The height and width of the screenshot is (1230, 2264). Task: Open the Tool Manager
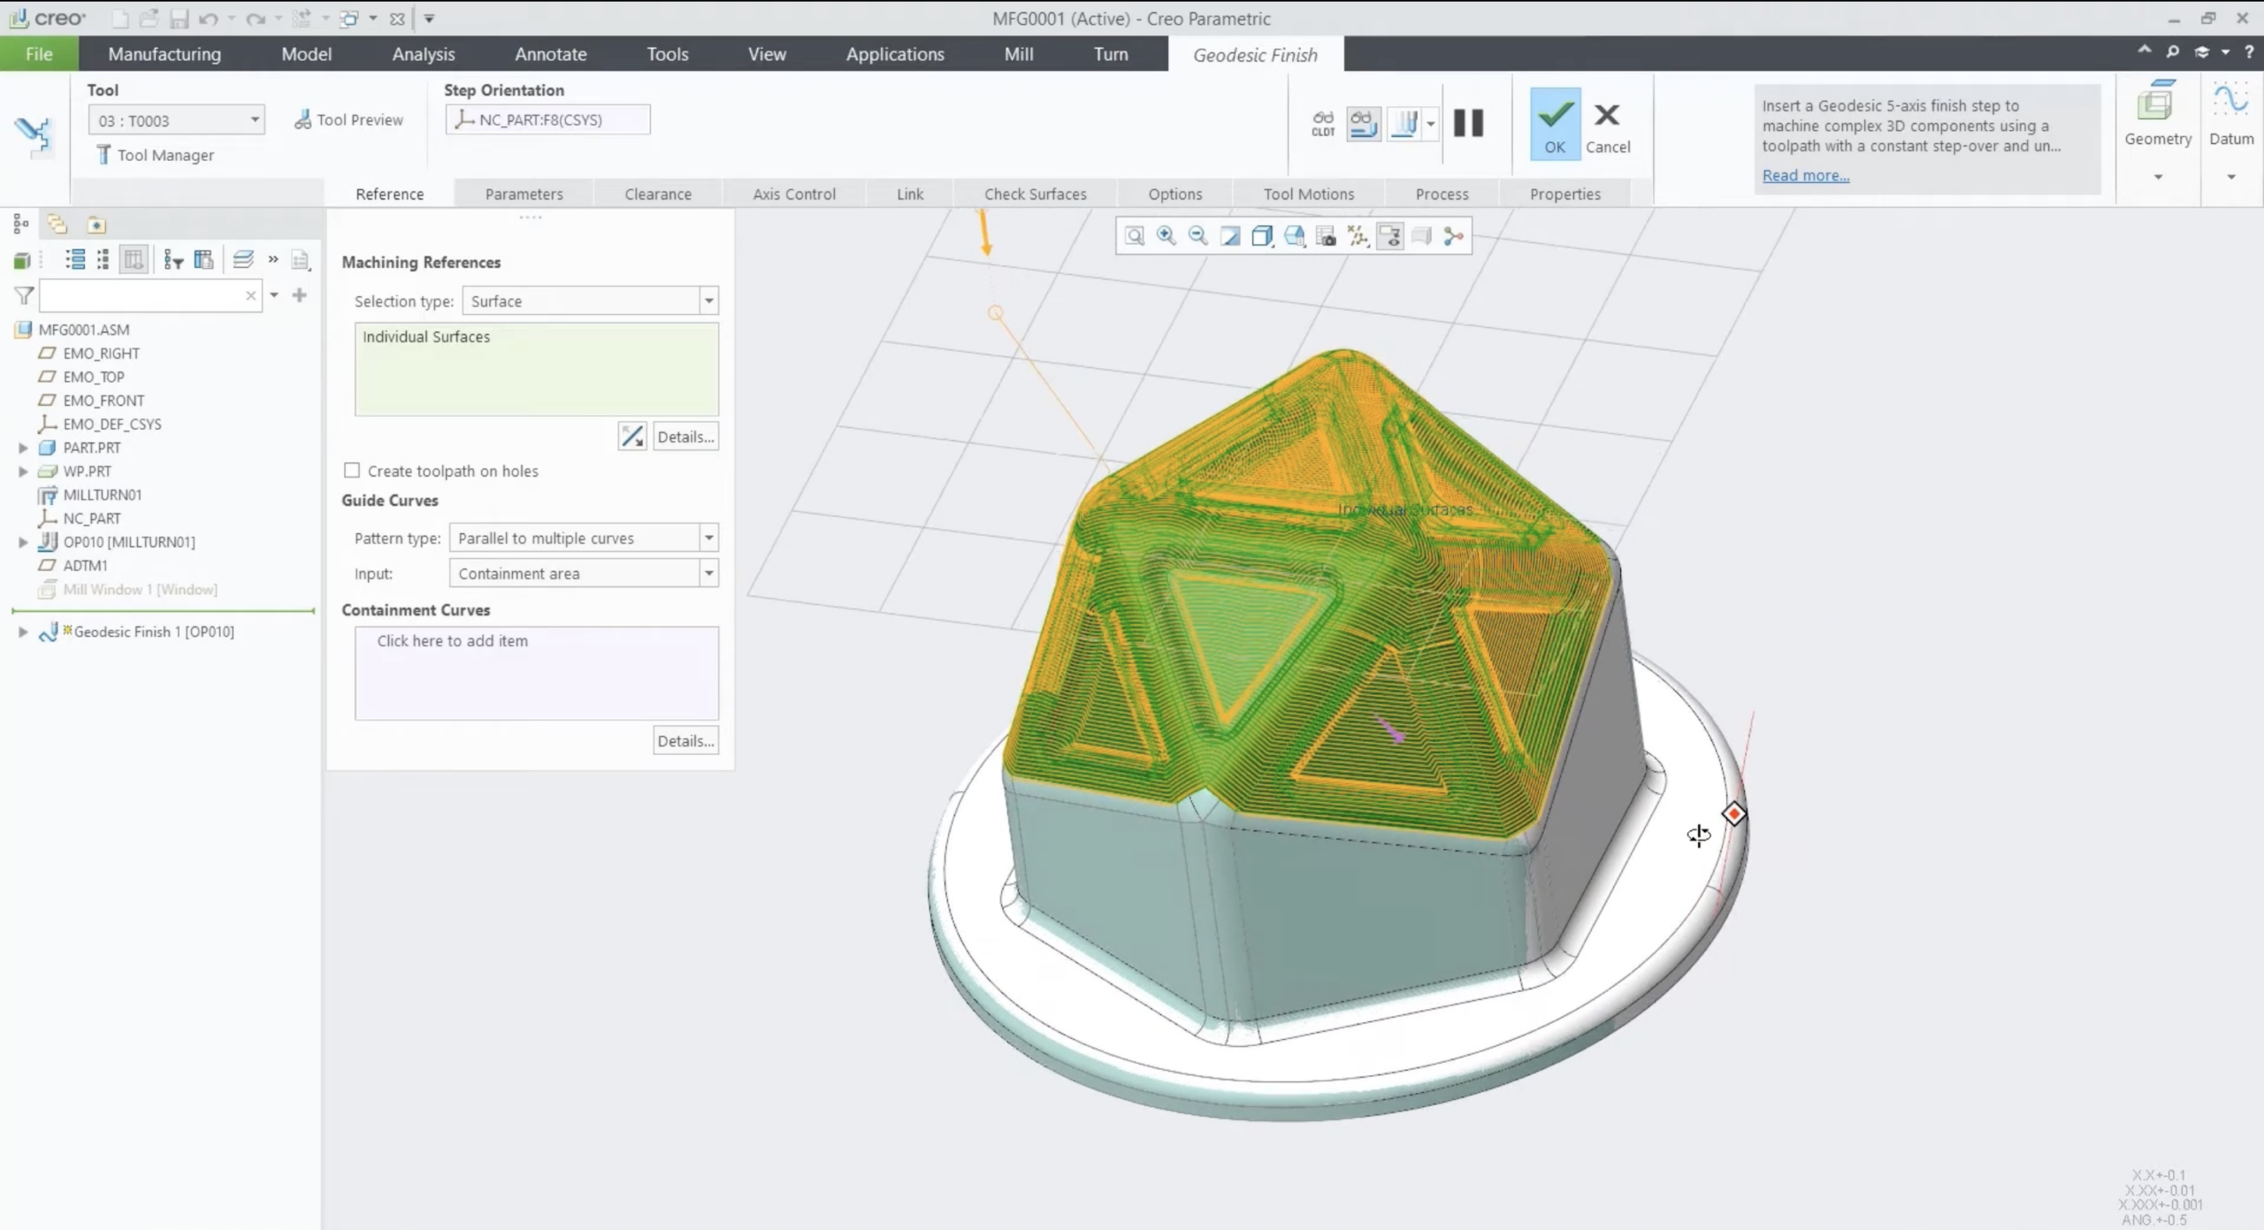pos(156,155)
